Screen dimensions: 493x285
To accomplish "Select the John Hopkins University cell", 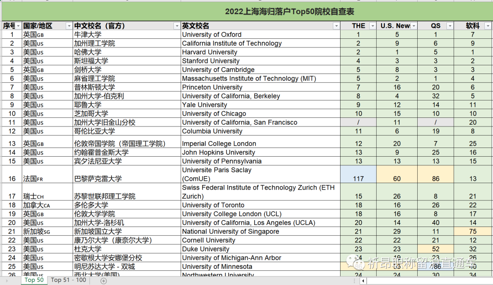I will (x=261, y=153).
